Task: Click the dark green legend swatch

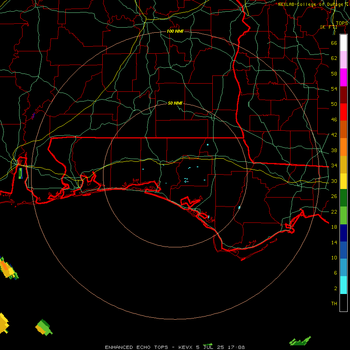Action: [343, 198]
